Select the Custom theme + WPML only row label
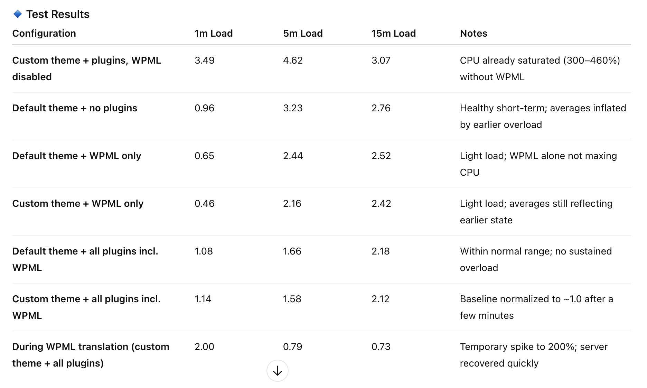647x388 pixels. pos(78,203)
